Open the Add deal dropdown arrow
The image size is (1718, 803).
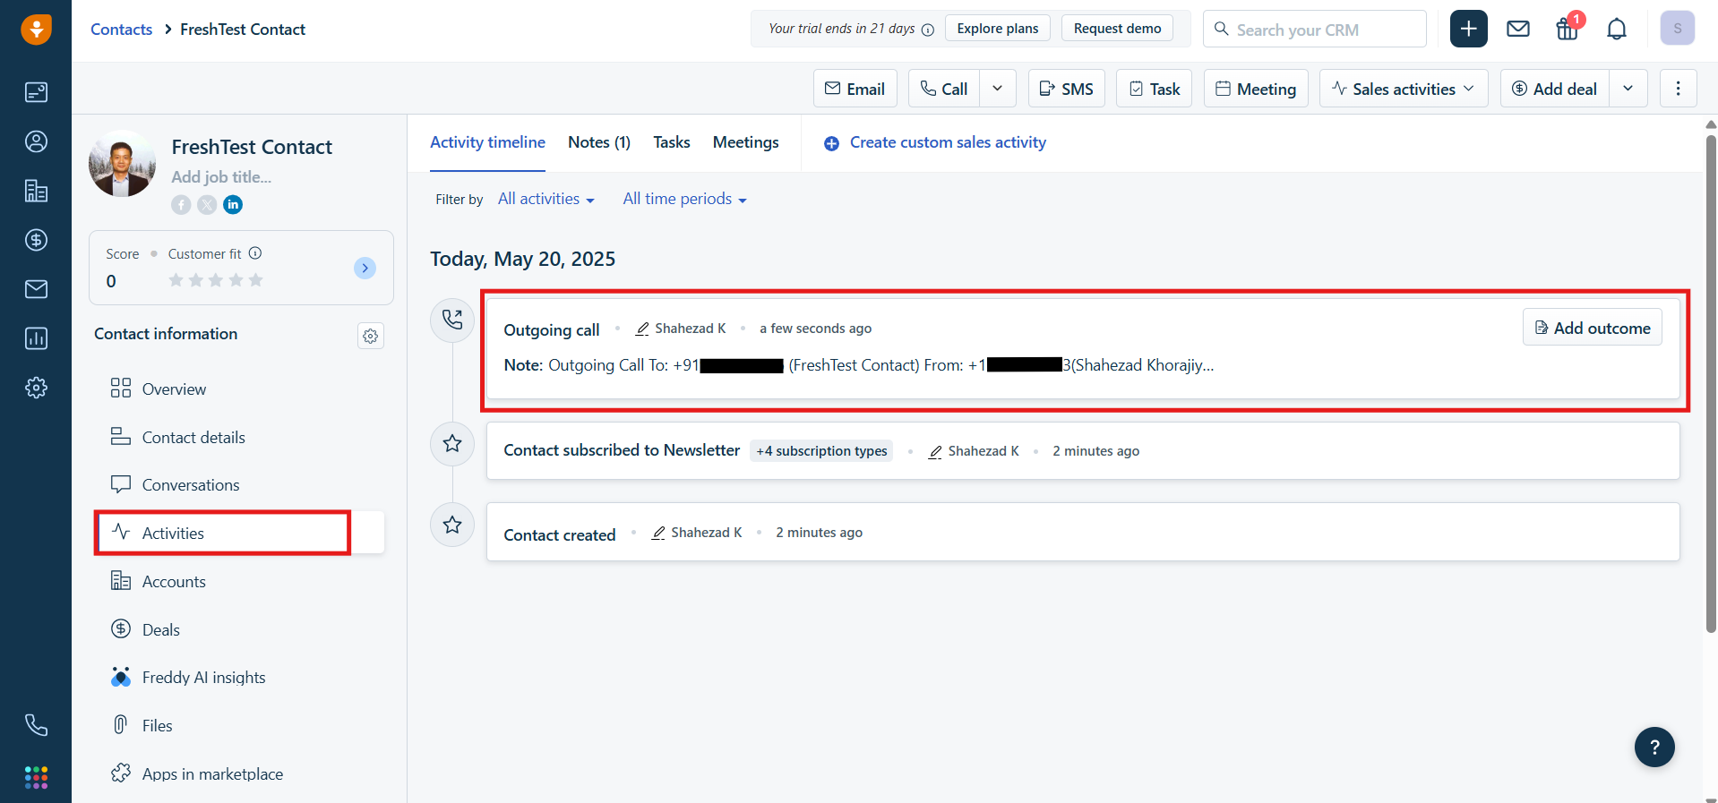(x=1628, y=89)
